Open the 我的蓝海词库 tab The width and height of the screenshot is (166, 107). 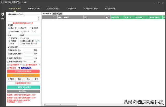tap(110, 9)
